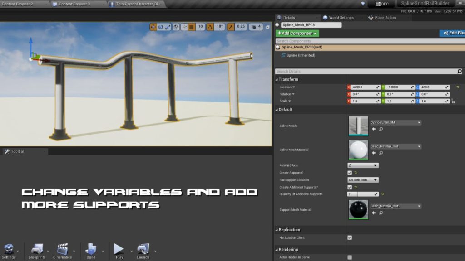The width and height of the screenshot is (465, 261).
Task: Toggle surface snapping in viewport toolbar
Action: (x=184, y=27)
